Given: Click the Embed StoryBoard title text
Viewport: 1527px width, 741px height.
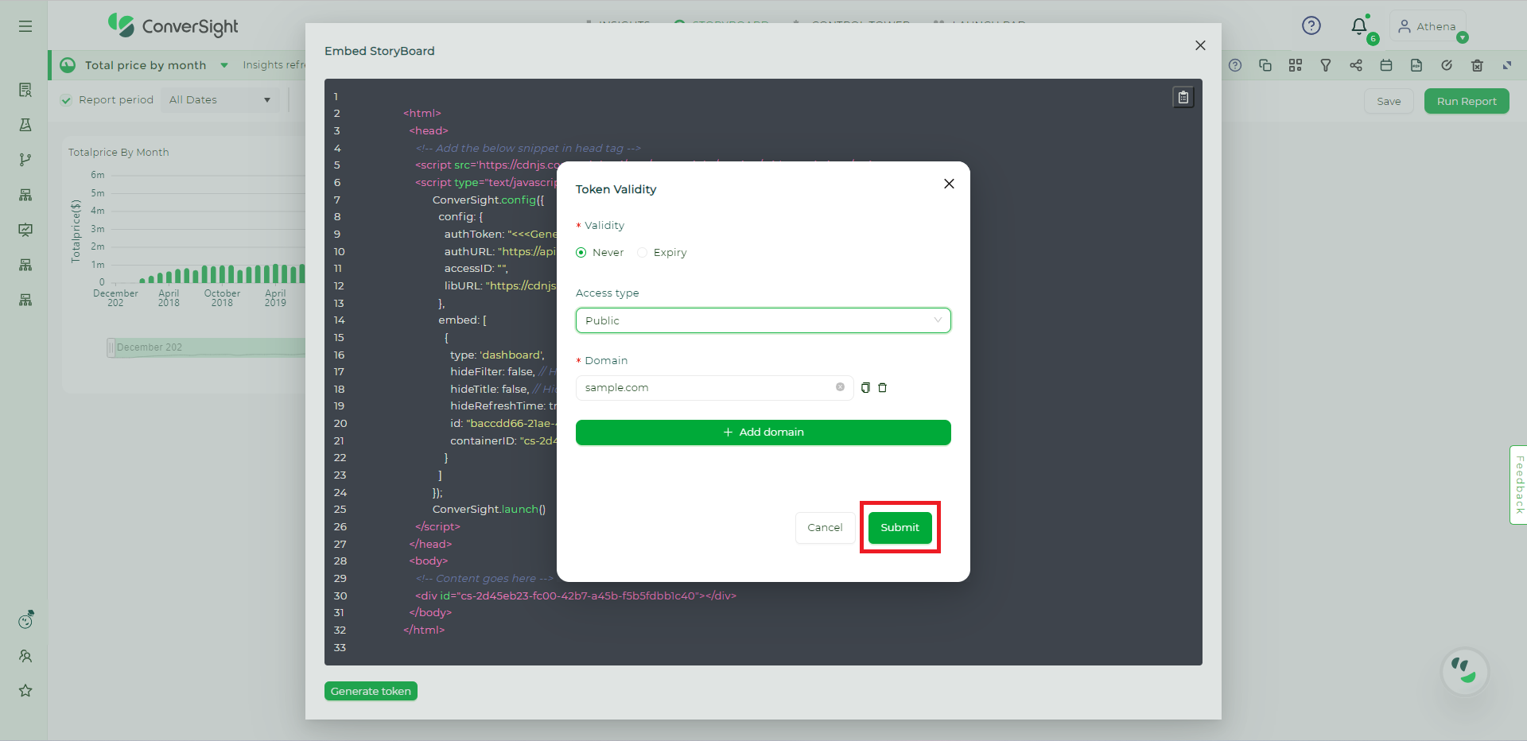Looking at the screenshot, I should tap(379, 51).
